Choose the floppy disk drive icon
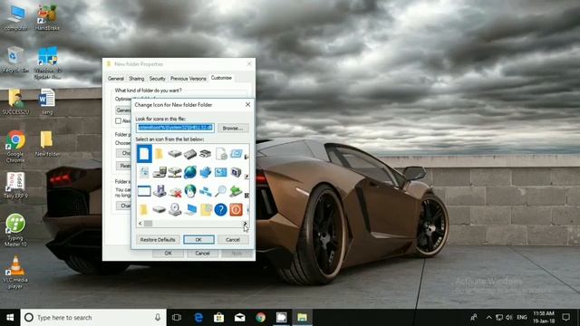This screenshot has width=580, height=326. click(159, 191)
